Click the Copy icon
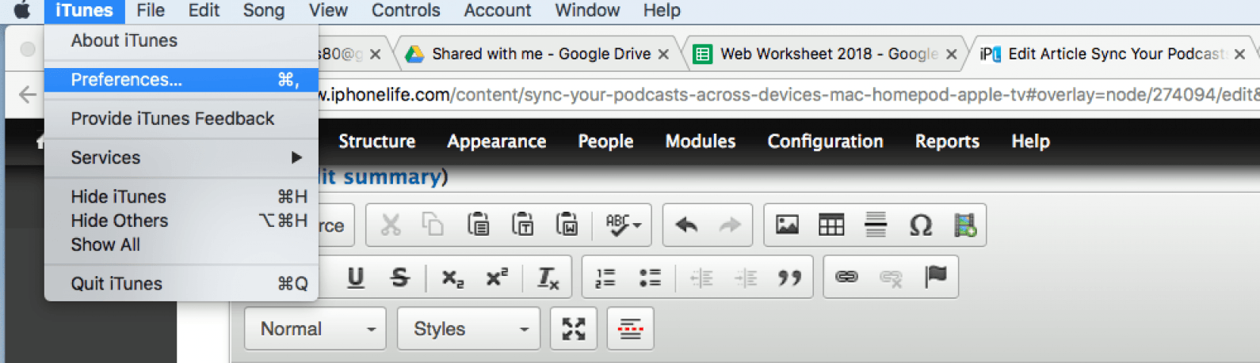The height and width of the screenshot is (363, 1260). coord(433,225)
